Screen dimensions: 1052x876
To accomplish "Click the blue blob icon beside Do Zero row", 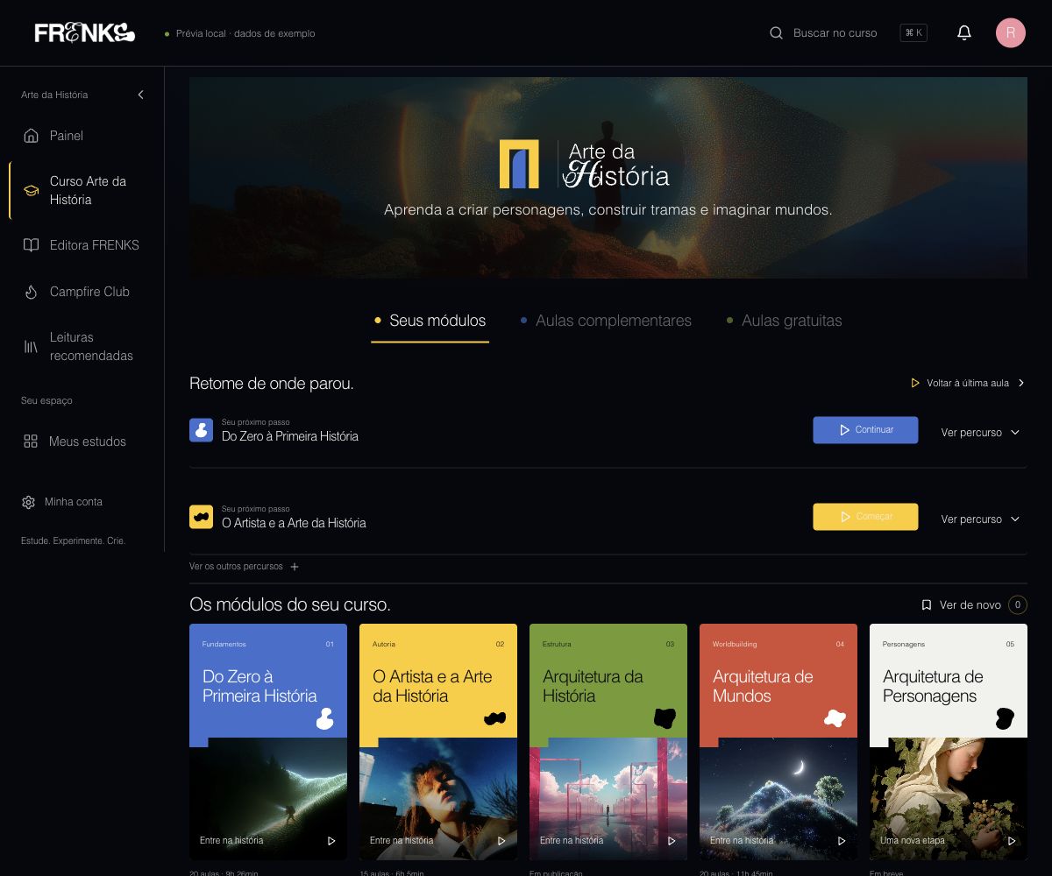I will tap(202, 430).
